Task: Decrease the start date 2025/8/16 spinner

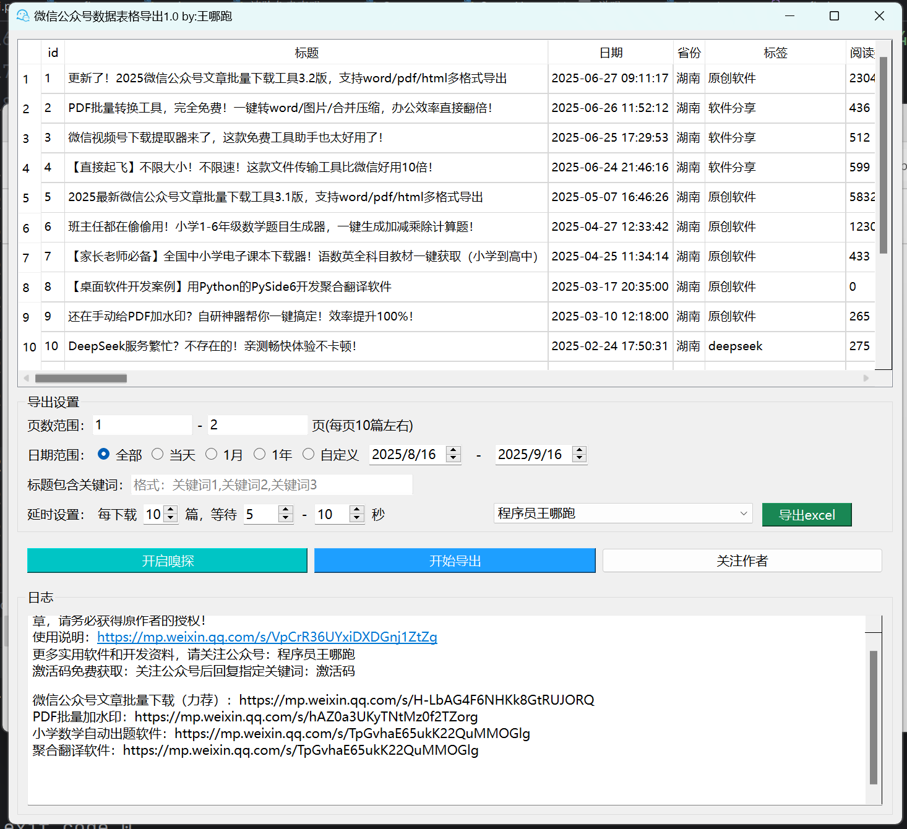Action: click(x=453, y=458)
